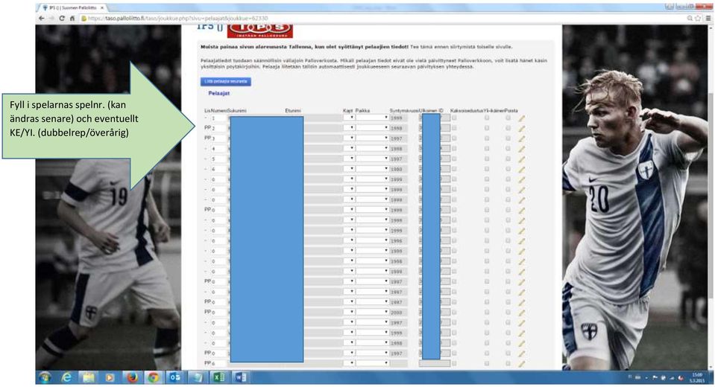This screenshot has height=387, width=715.
Task: Check the Poista box for player number 3
Action: click(508, 138)
